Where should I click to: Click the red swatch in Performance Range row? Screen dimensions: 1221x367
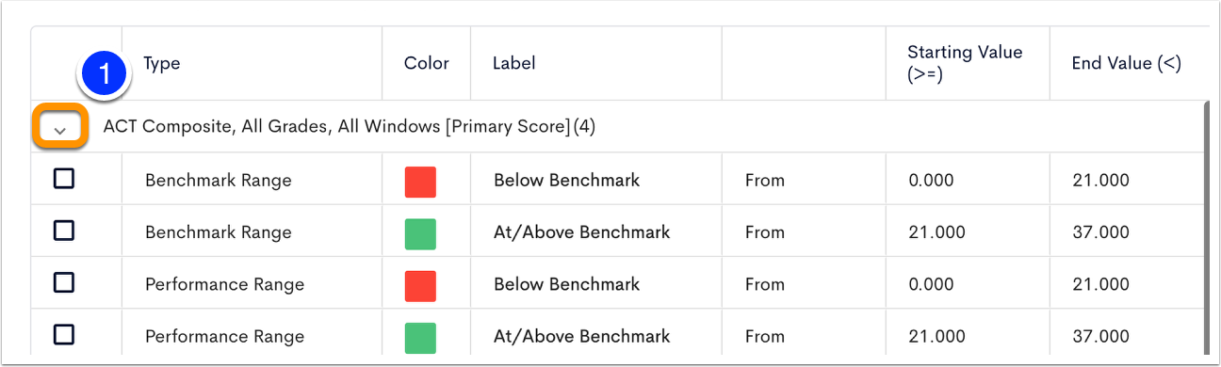click(420, 286)
